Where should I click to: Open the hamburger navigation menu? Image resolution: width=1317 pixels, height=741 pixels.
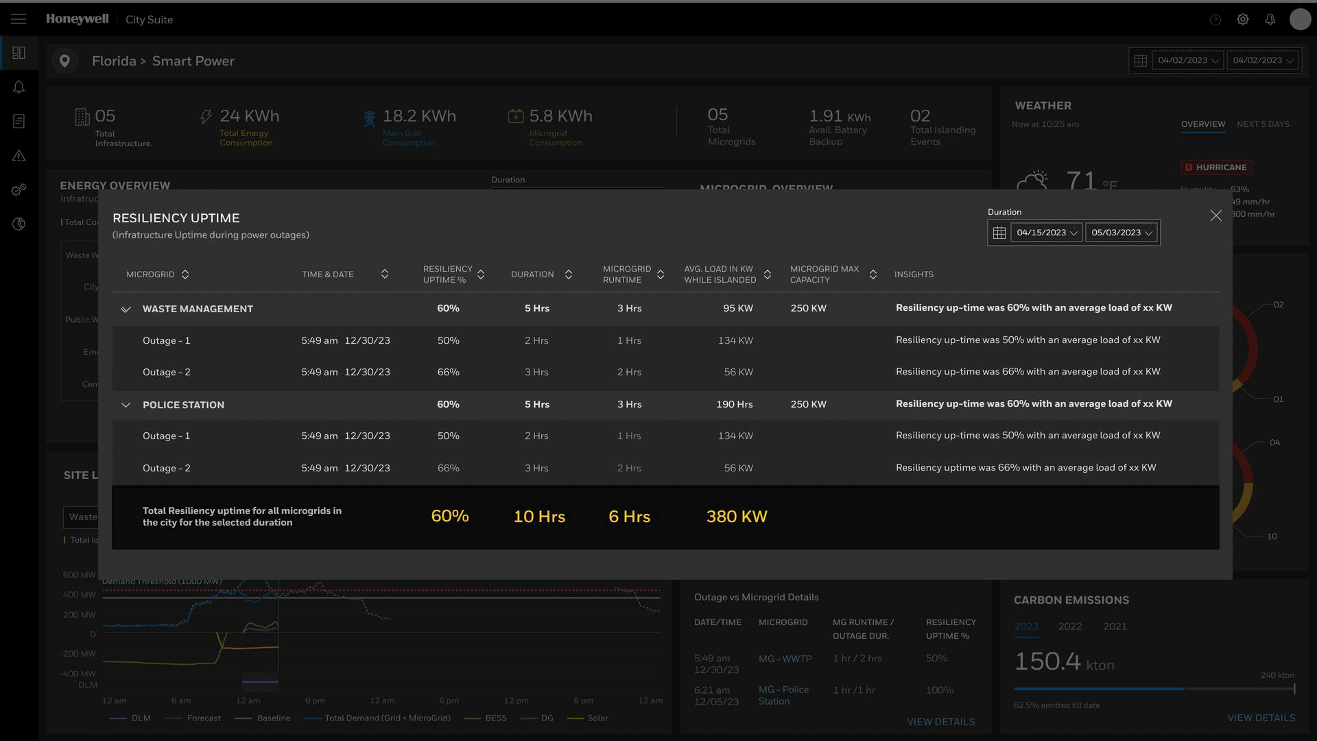19,19
